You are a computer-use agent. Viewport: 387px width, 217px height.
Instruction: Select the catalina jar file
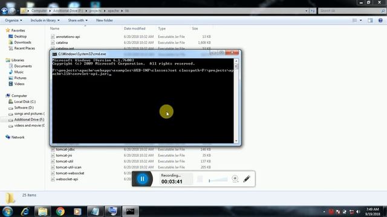pos(62,43)
